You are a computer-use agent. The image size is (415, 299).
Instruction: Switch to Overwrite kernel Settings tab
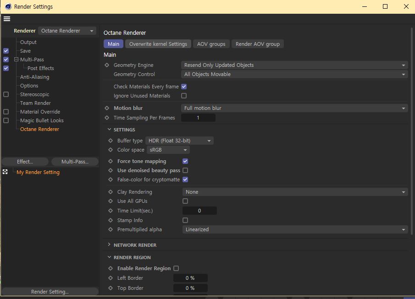pyautogui.click(x=158, y=44)
